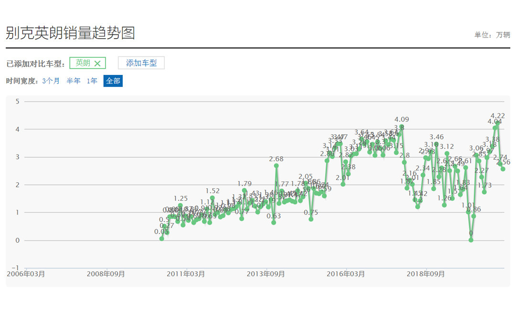Switch time range to 3个月
Screen dimensions: 516x310
point(51,81)
